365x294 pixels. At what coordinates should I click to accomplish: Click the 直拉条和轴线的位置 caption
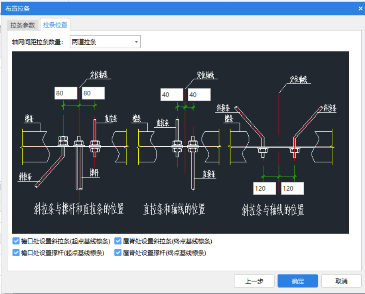pos(174,209)
